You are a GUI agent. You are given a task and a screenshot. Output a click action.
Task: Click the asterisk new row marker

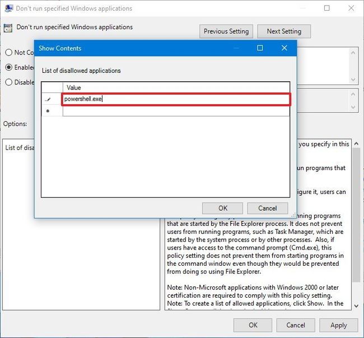[x=48, y=111]
